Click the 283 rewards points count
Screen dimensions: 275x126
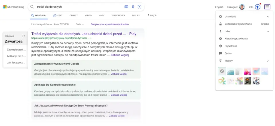(x=251, y=7)
